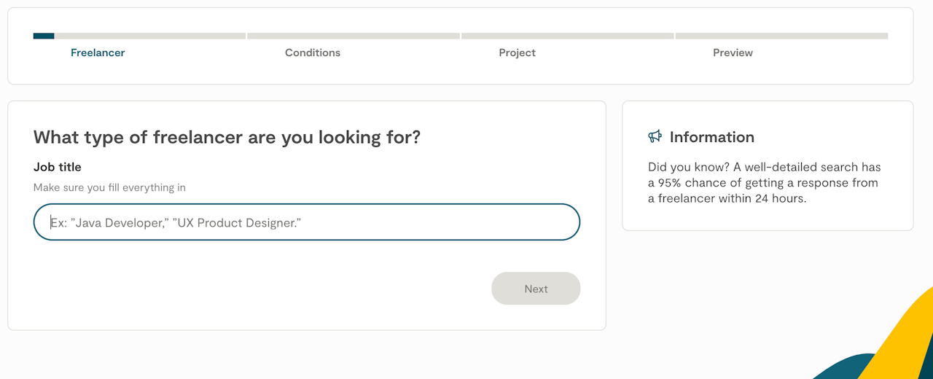Click "Make sure you fill everything in" hint

point(109,187)
